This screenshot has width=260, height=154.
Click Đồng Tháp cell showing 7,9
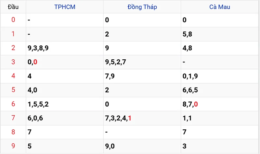pos(110,76)
